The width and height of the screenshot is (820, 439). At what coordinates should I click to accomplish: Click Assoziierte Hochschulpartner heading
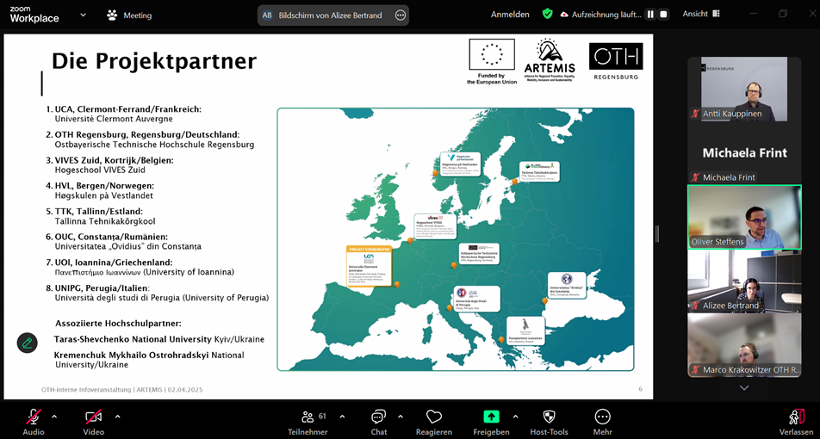(118, 324)
